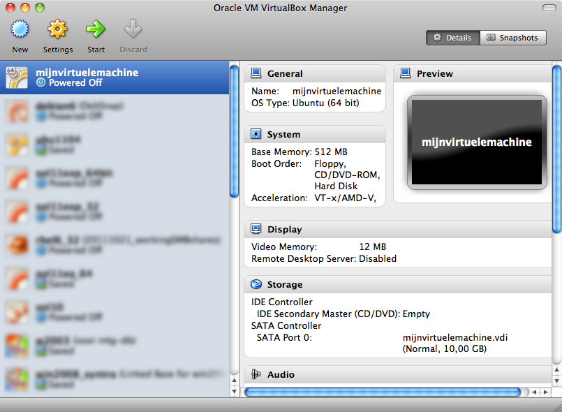Image resolution: width=562 pixels, height=412 pixels.
Task: Click the toolbar toggle pill in title bar
Action: (549, 8)
